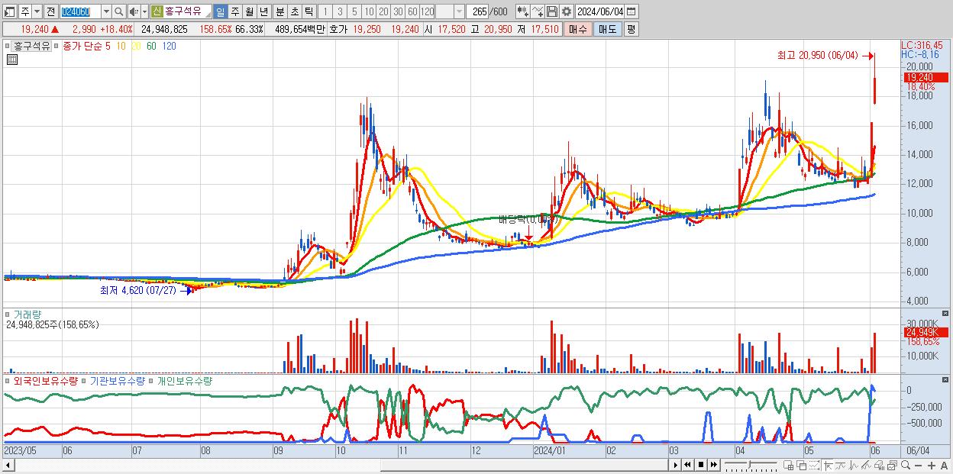The height and width of the screenshot is (474, 953).
Task: Switch to minute 분 chart period
Action: point(279,11)
